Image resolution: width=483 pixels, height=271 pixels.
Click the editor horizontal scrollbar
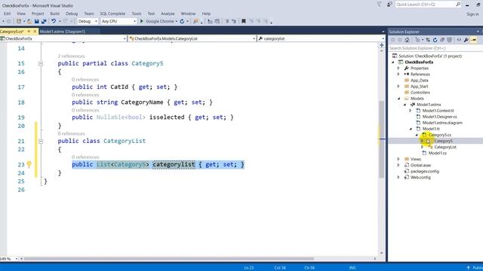pyautogui.click(x=169, y=259)
